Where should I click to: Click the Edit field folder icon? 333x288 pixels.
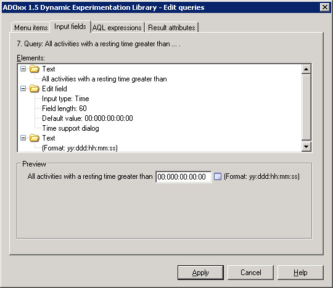[34, 89]
